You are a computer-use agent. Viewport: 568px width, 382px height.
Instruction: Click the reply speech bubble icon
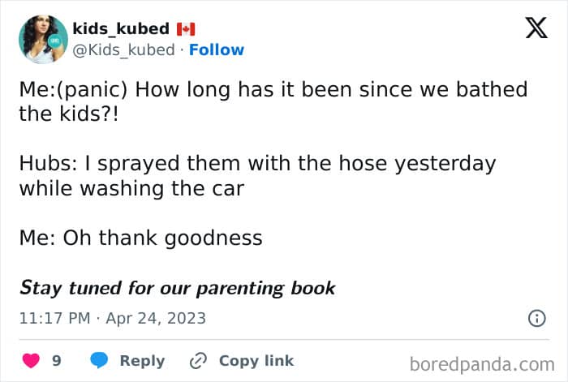(x=99, y=361)
